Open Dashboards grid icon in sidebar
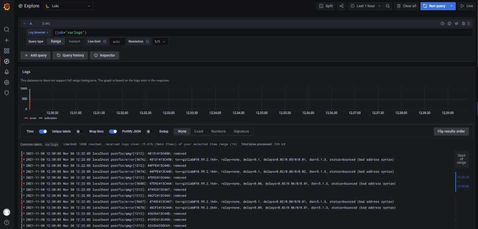Screen dimensions: 478x229 coord(6,51)
